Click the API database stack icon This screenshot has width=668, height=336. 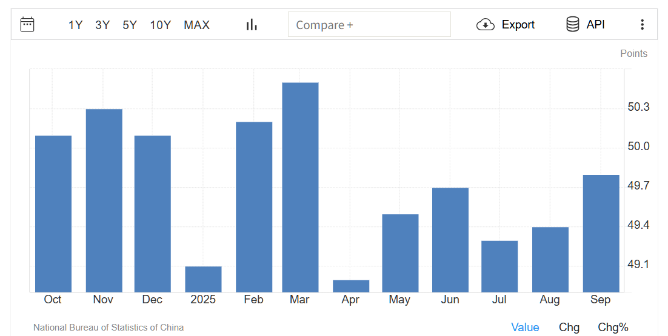tap(572, 25)
